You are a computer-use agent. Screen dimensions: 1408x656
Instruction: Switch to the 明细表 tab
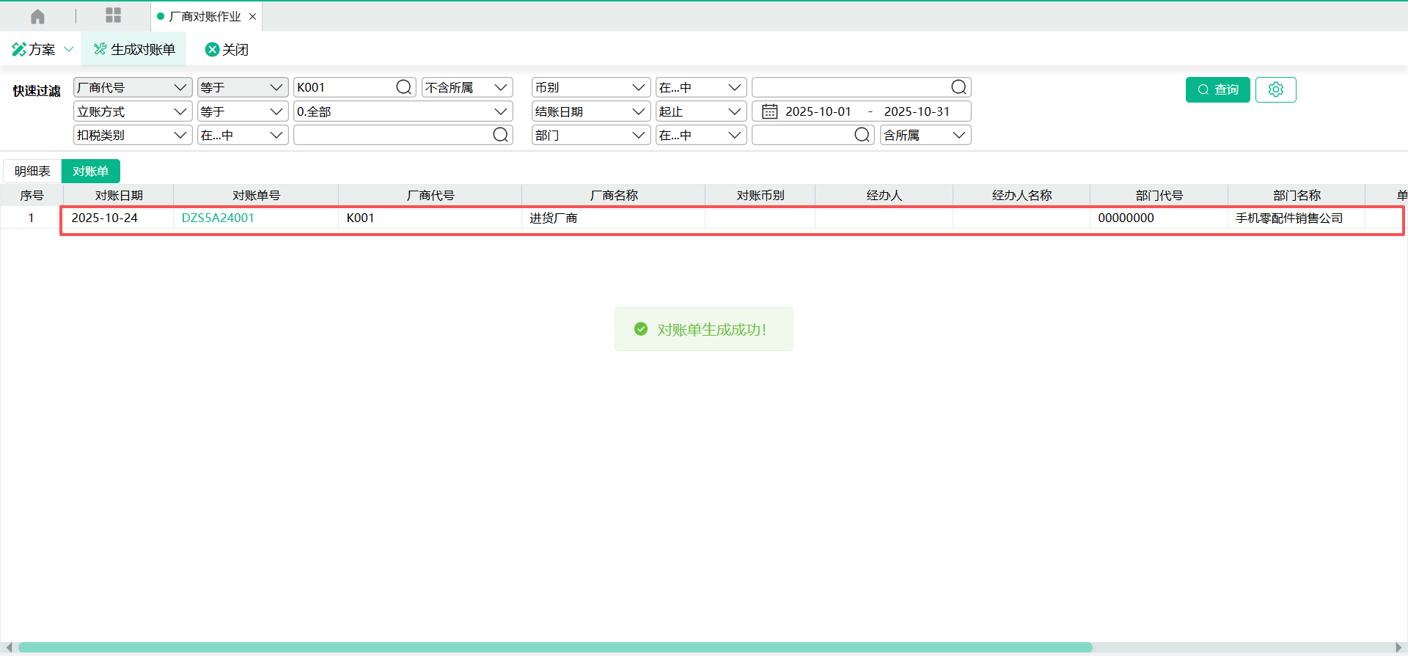point(32,171)
